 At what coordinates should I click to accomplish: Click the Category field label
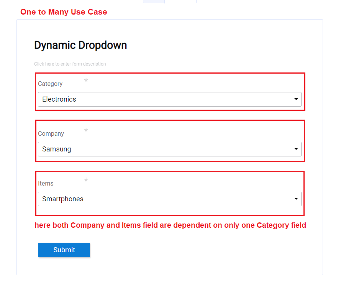(x=50, y=84)
